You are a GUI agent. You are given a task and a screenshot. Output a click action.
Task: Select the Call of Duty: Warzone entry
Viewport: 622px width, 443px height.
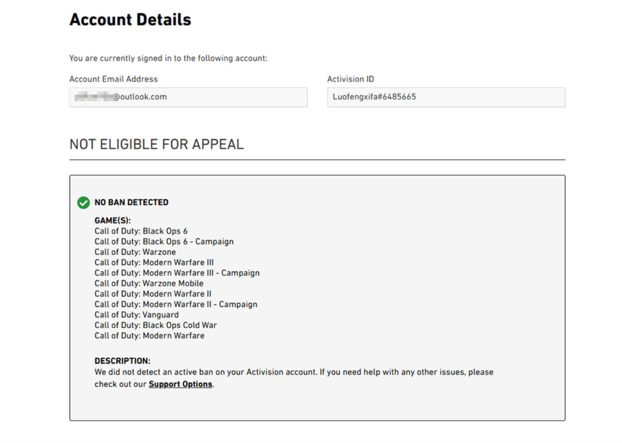(x=135, y=252)
